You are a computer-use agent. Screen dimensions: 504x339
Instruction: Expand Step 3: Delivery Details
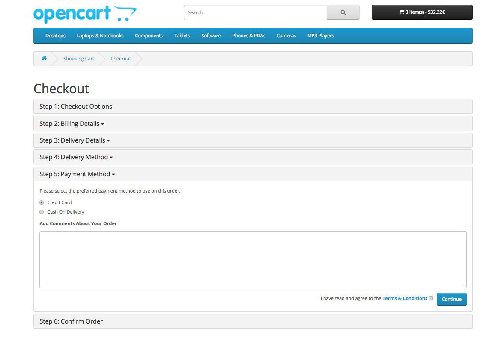75,140
